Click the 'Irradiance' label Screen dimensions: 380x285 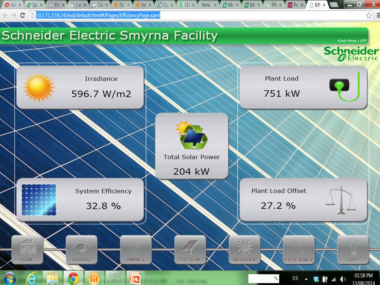click(101, 79)
